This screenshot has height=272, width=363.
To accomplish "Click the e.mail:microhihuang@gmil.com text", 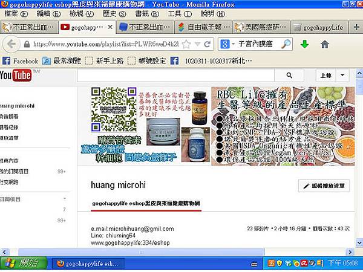I will [x=132, y=228].
